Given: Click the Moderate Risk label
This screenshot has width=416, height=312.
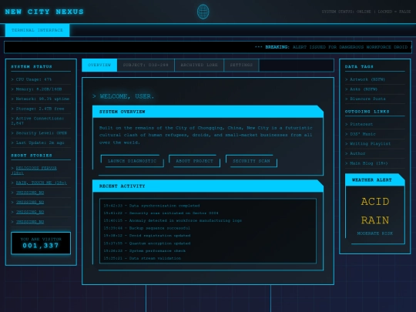Looking at the screenshot, I should [x=375, y=233].
